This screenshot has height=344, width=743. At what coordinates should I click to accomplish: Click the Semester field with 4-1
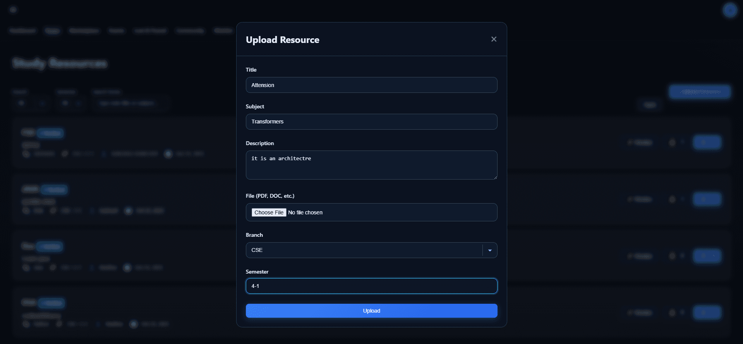click(x=371, y=286)
